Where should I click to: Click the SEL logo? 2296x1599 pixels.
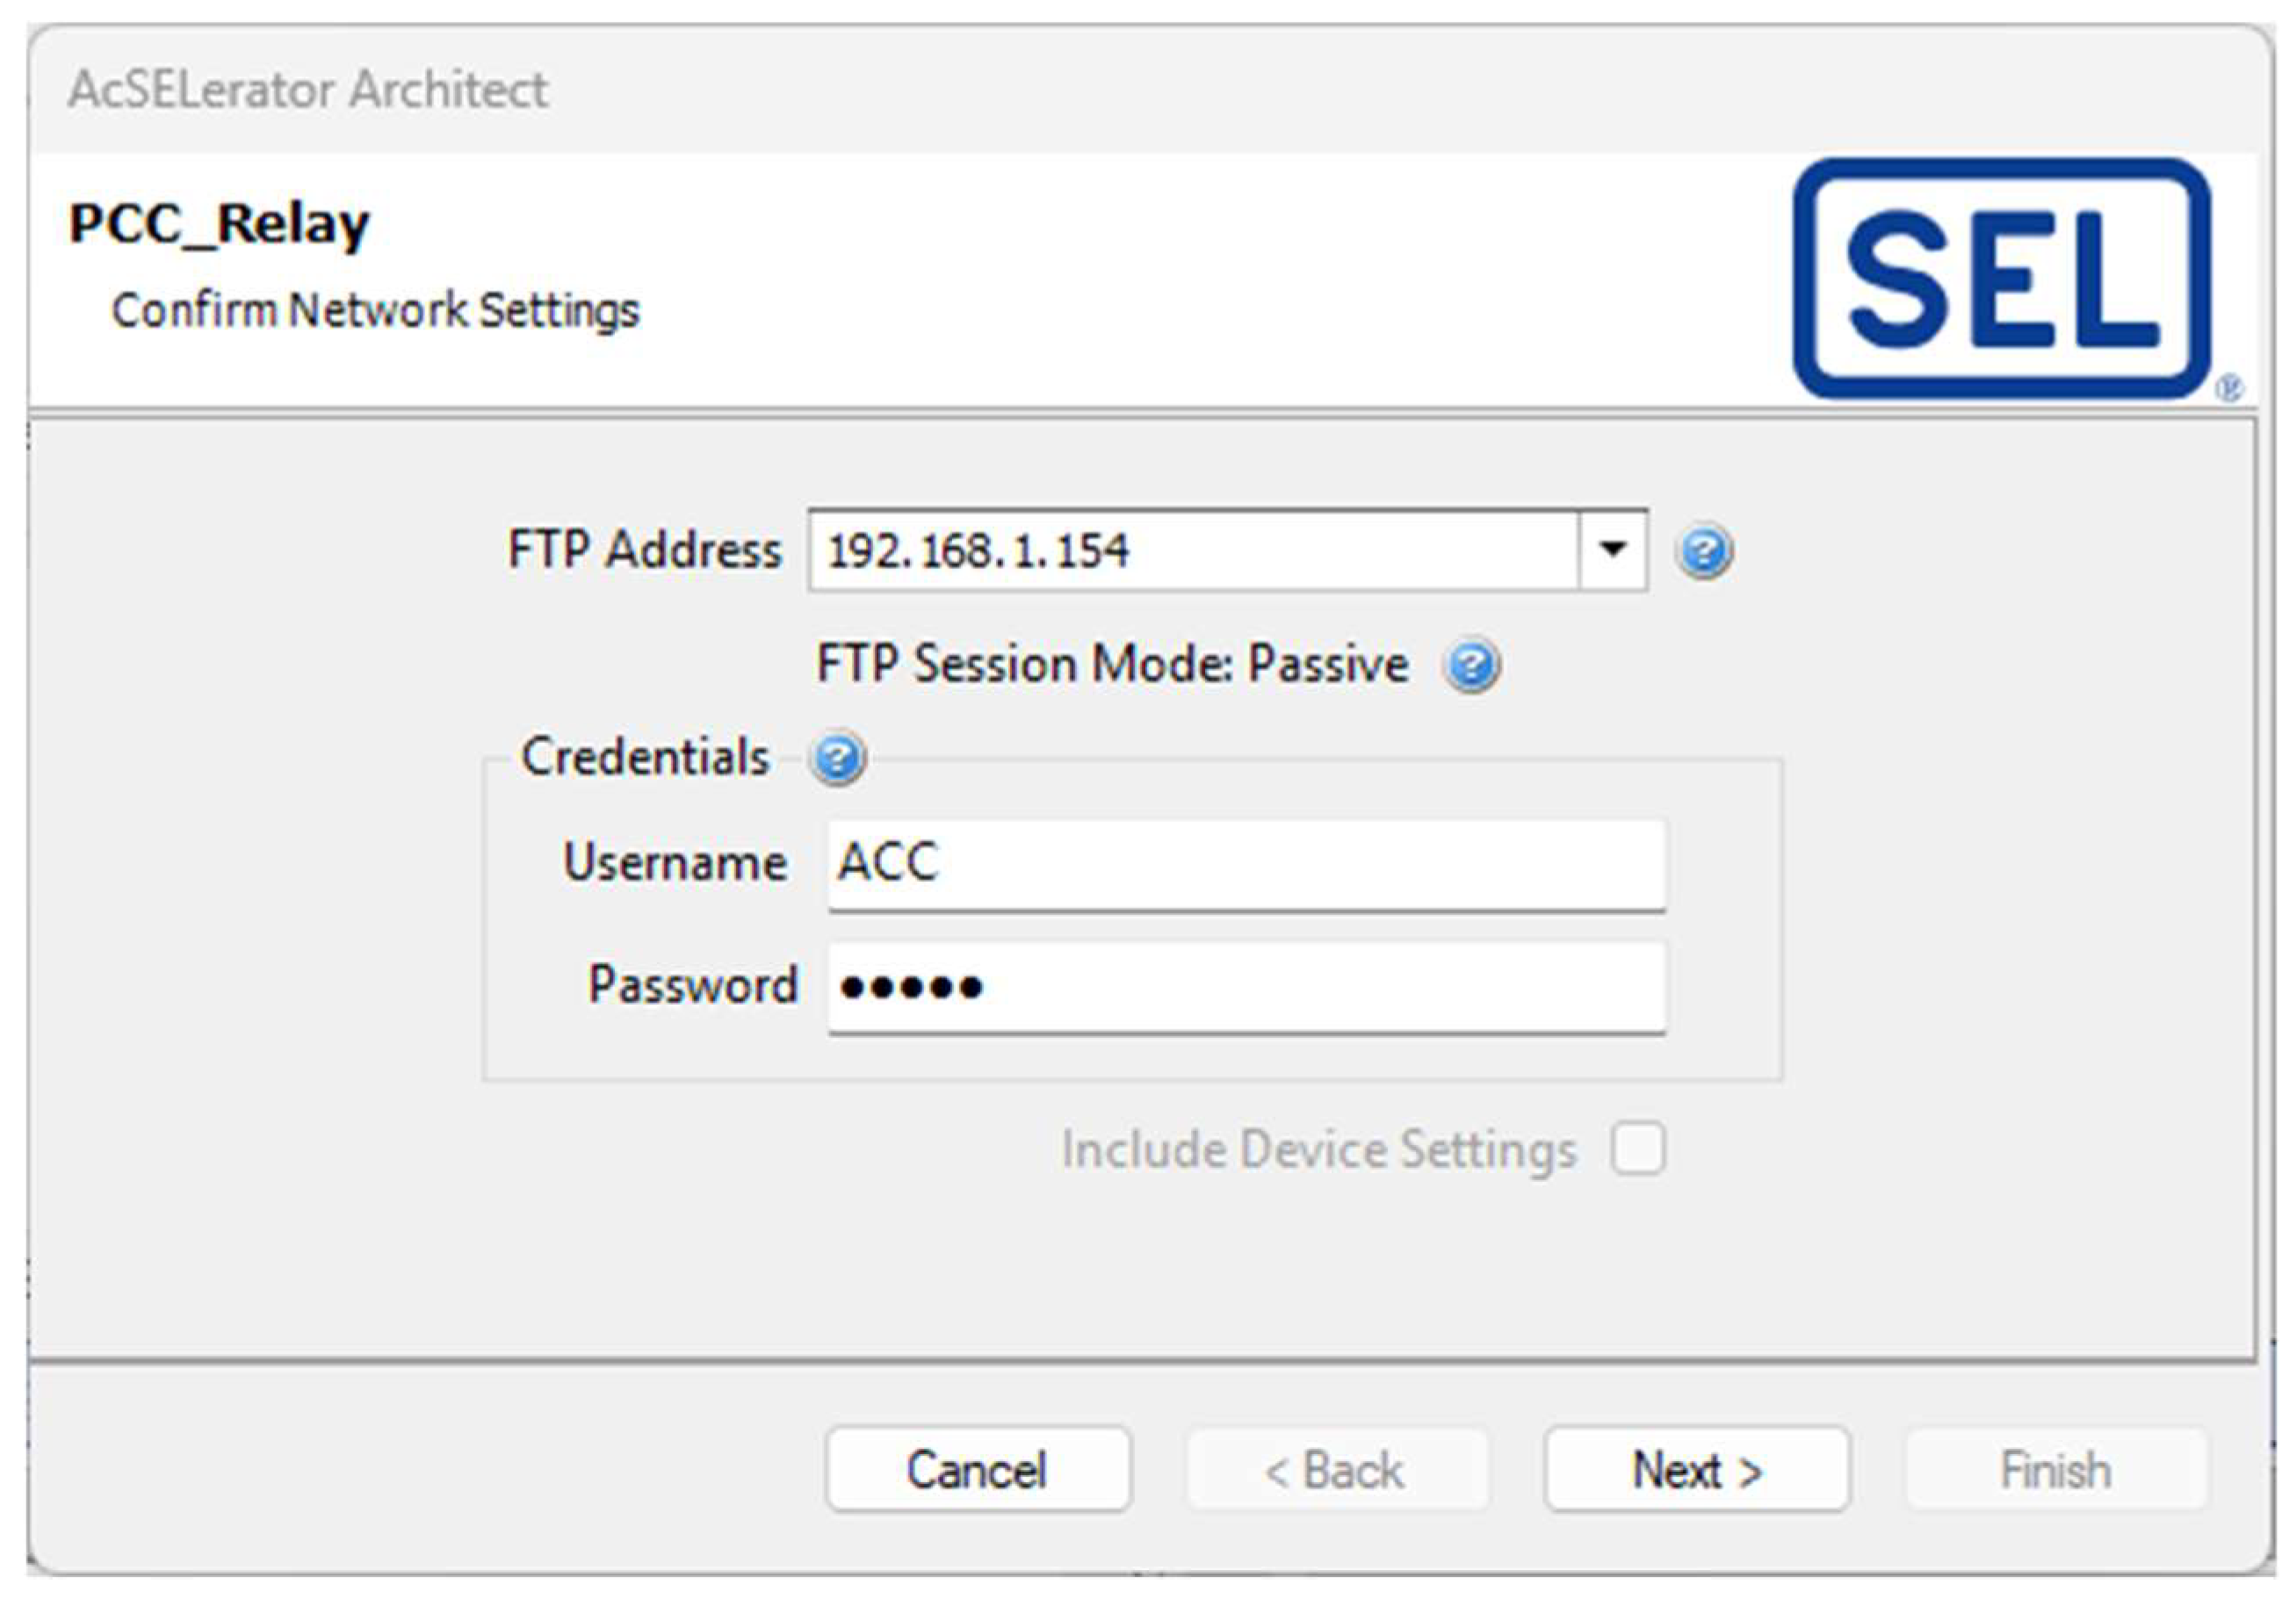click(x=2002, y=279)
